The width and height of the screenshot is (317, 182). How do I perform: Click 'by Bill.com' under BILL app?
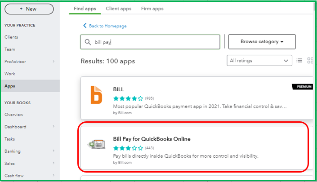[122, 113]
